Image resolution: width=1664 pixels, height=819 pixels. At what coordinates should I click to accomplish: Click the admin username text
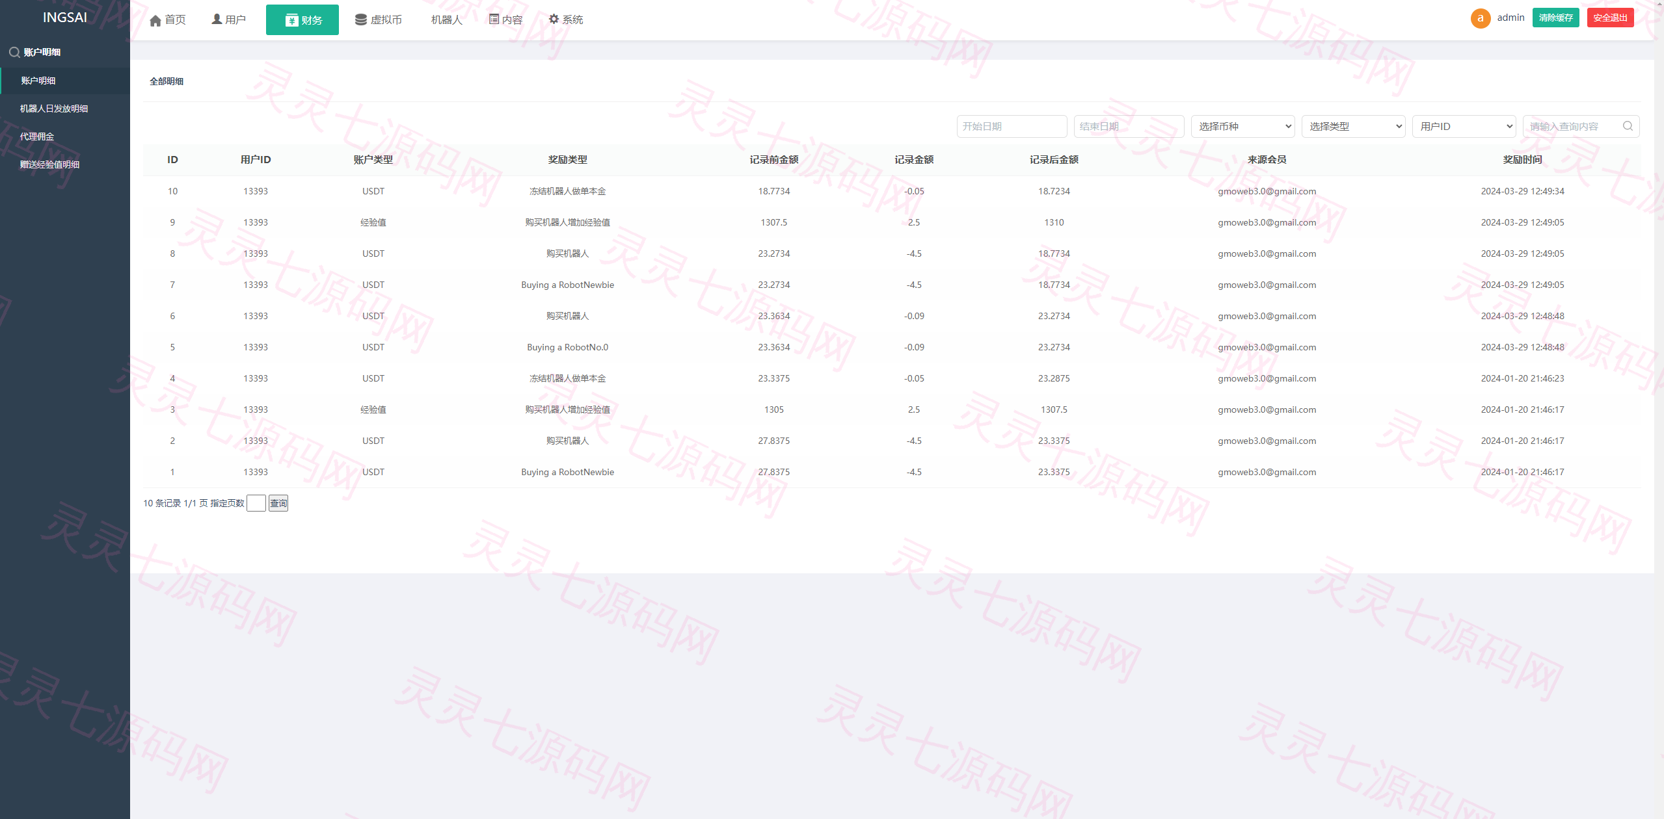pos(1510,18)
